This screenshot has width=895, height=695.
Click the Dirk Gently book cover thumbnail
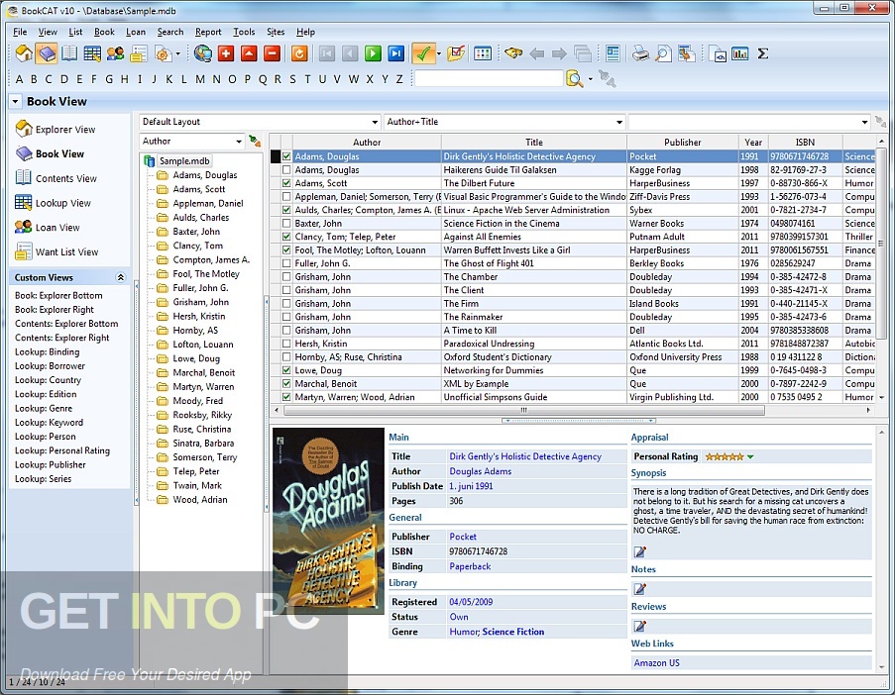coord(328,521)
